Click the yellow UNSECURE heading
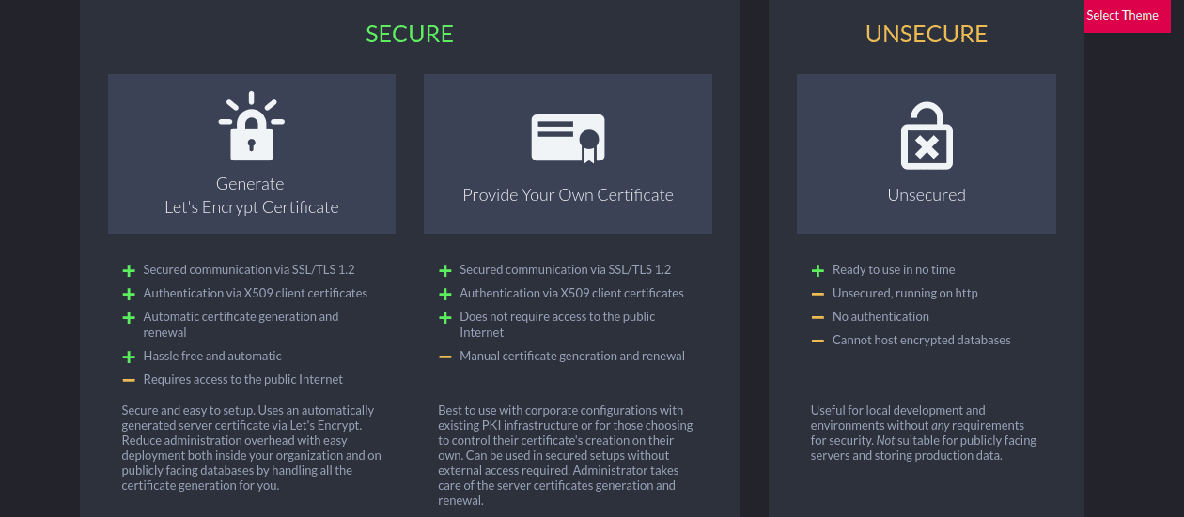The image size is (1184, 517). tap(927, 35)
